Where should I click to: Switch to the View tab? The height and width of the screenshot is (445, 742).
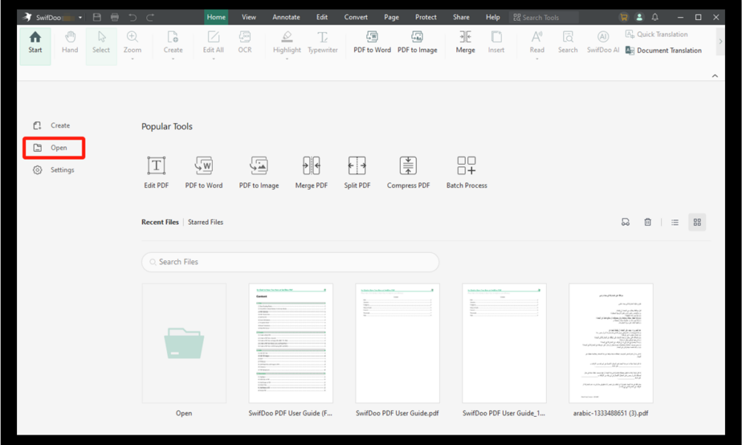point(249,17)
